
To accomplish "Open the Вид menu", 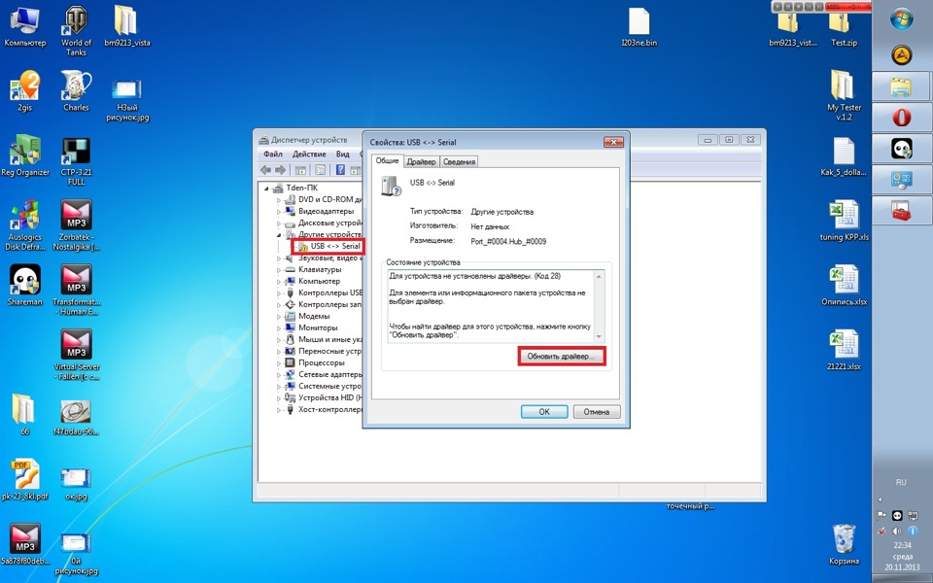I will [343, 154].
